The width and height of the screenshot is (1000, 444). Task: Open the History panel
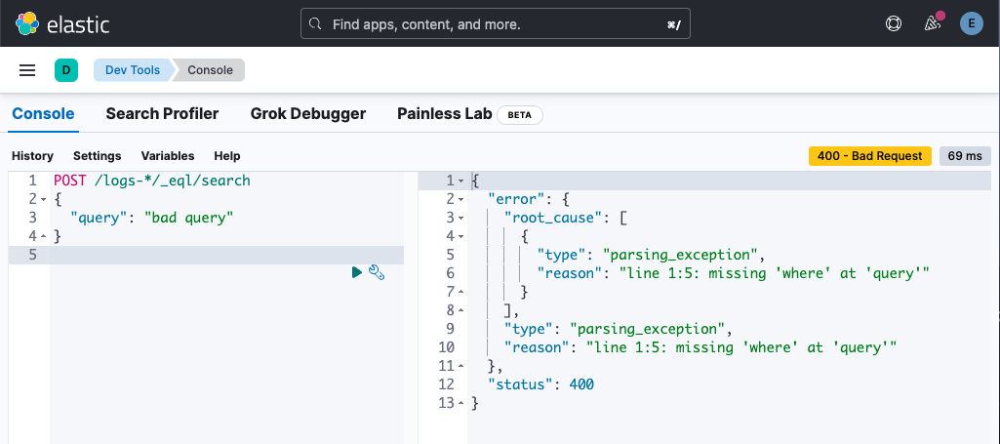[32, 156]
